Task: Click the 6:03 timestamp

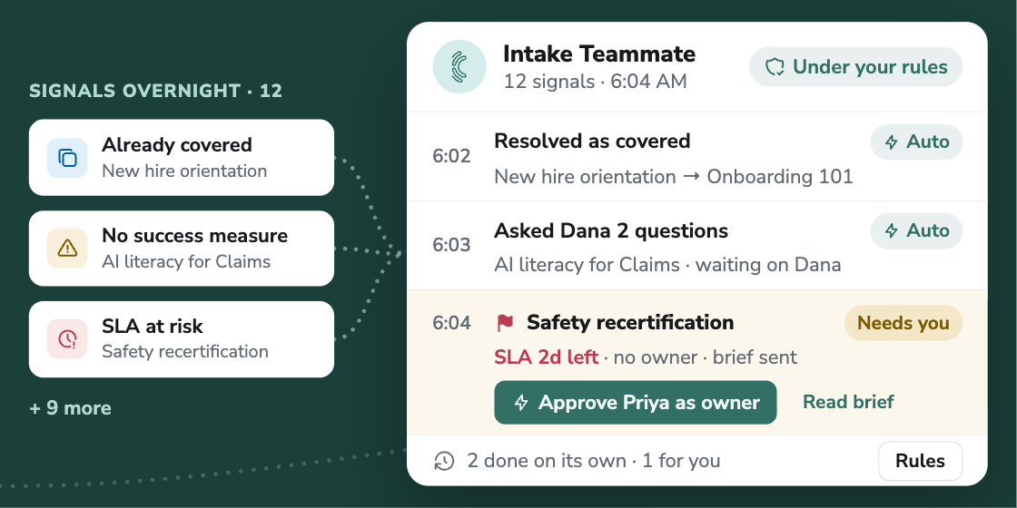Action: point(451,246)
